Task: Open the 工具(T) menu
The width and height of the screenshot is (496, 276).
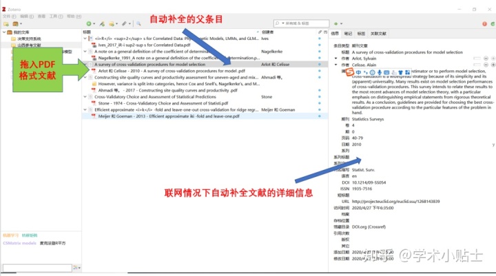Action: point(56,16)
